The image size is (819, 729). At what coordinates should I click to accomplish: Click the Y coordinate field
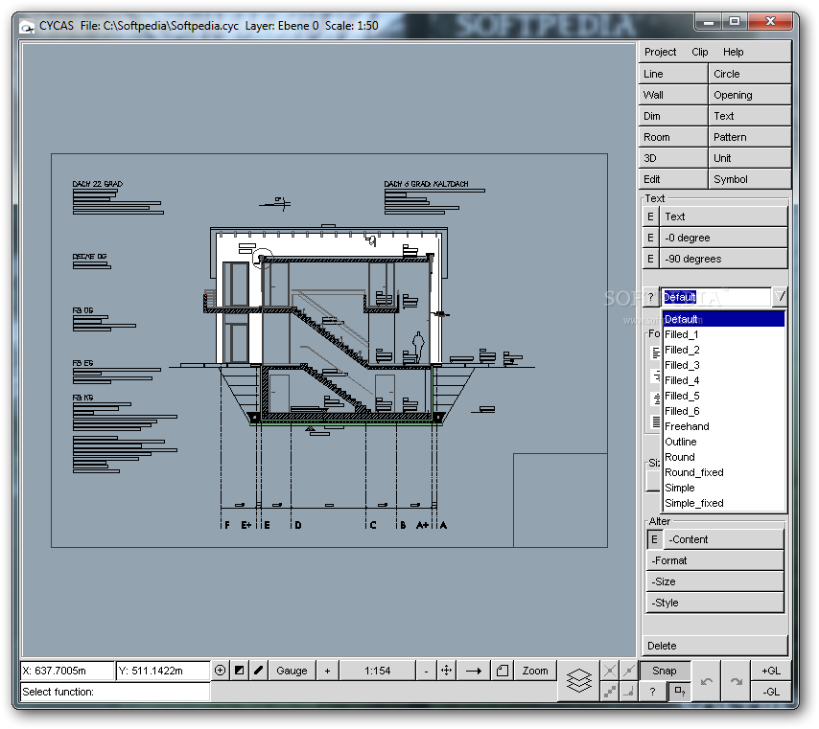(x=163, y=671)
